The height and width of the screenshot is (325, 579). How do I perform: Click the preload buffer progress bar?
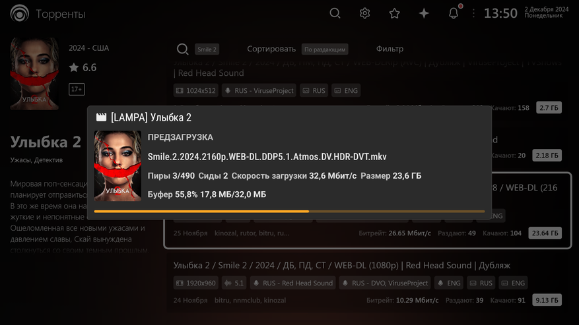click(289, 212)
